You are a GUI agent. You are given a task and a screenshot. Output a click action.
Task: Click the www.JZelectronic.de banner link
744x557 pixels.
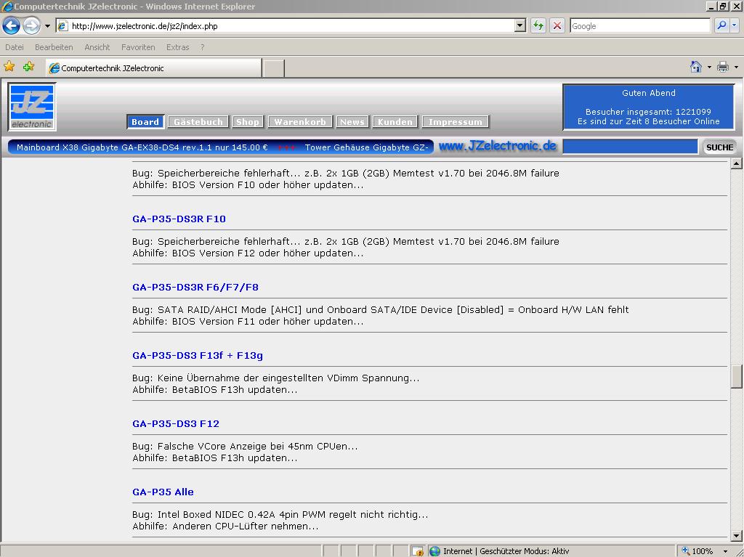pyautogui.click(x=497, y=146)
